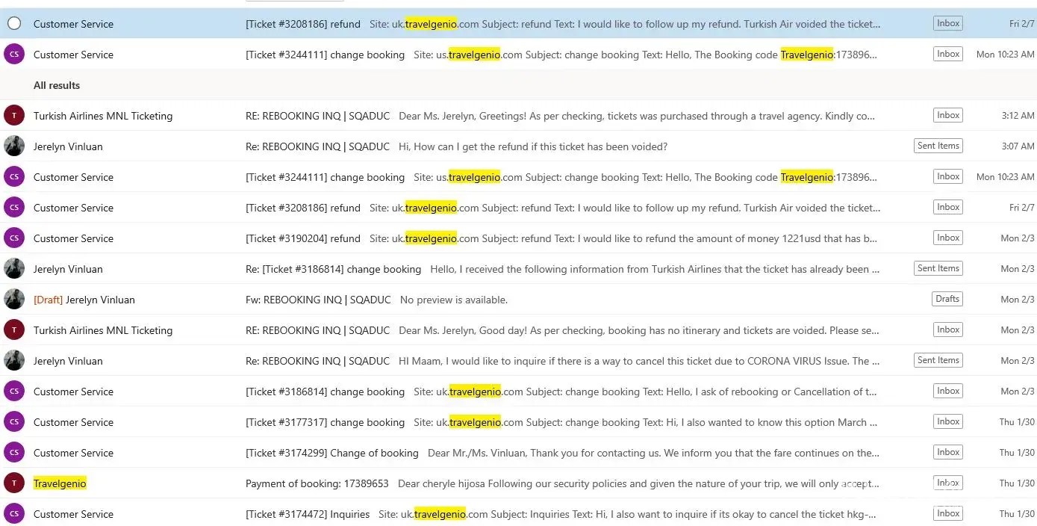Click the CS avatar beside Ticket #3177317
Image resolution: width=1037 pixels, height=526 pixels.
pos(13,422)
